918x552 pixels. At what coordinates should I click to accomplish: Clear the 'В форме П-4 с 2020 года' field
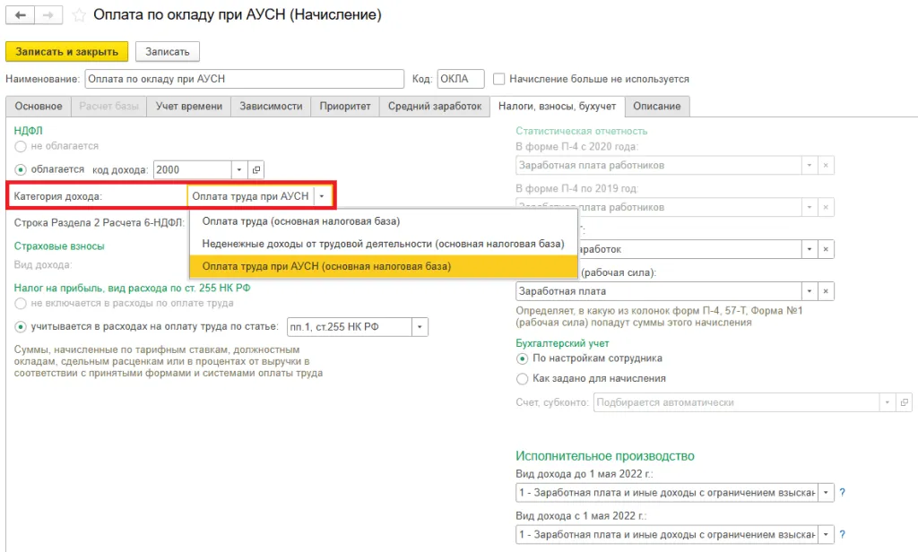[x=826, y=165]
